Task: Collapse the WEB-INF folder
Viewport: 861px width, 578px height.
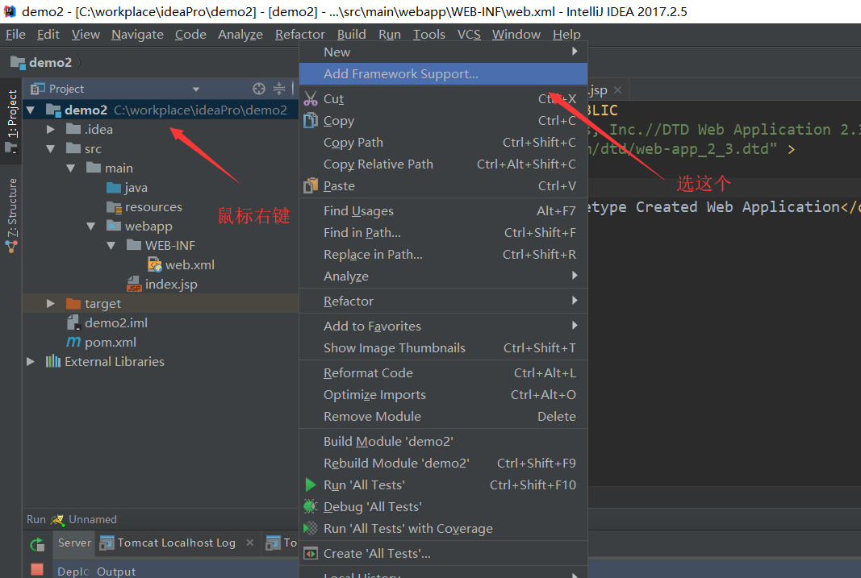Action: pos(111,246)
